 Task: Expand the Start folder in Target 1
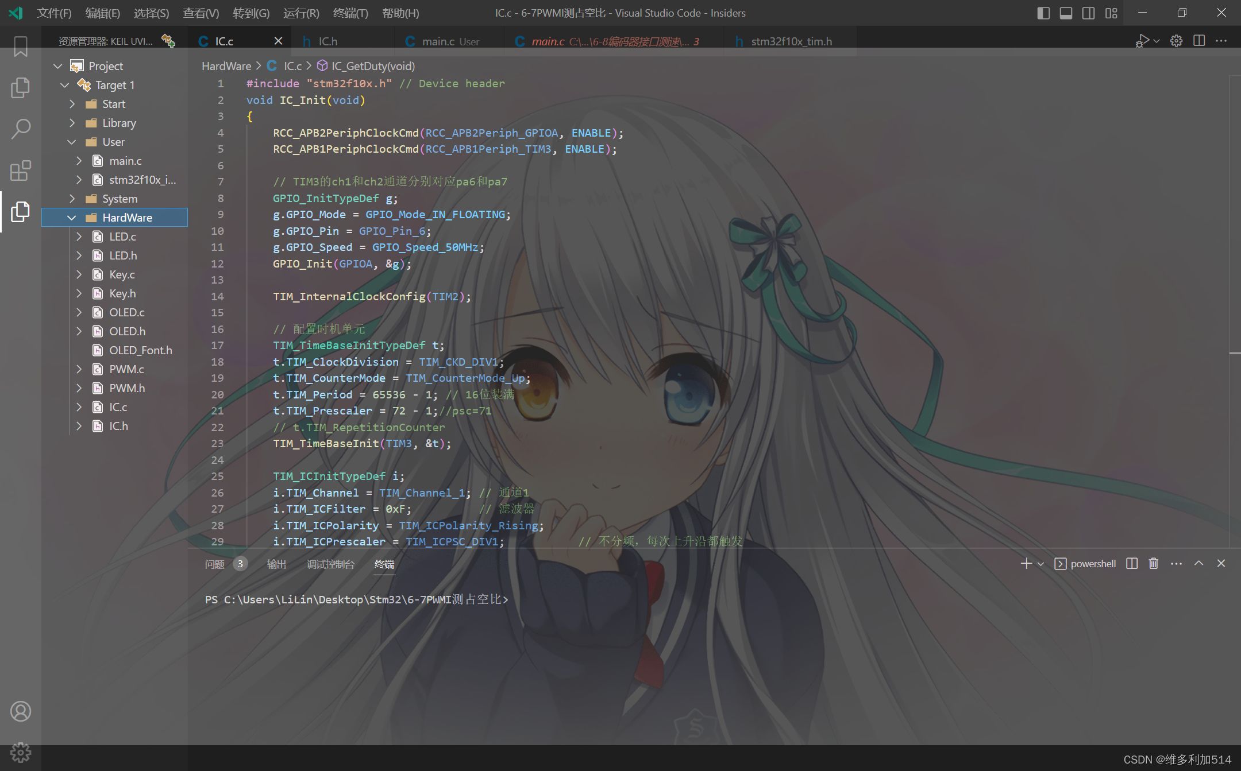[x=73, y=104]
